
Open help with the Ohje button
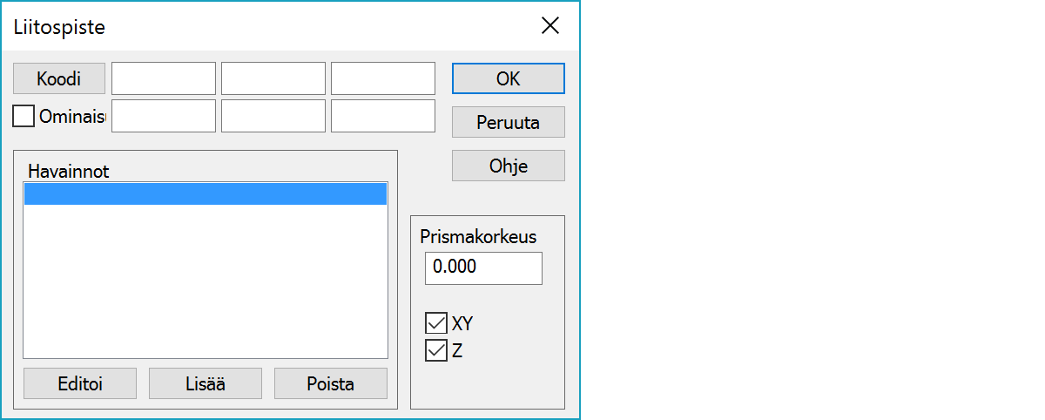click(x=509, y=166)
